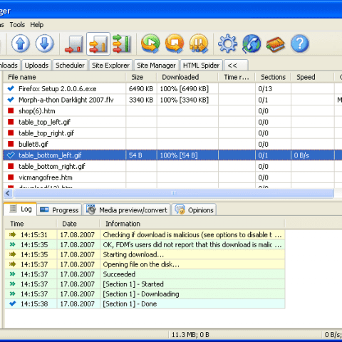Click the download list horizontal scrollbar thumb
Image resolution: width=342 pixels, height=342 pixels.
pos(174,193)
